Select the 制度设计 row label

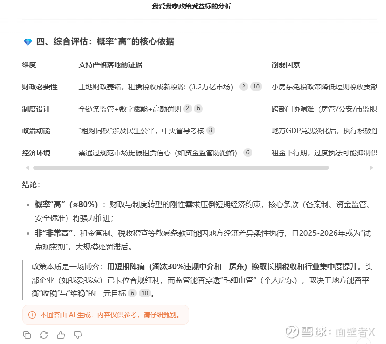[36, 109]
